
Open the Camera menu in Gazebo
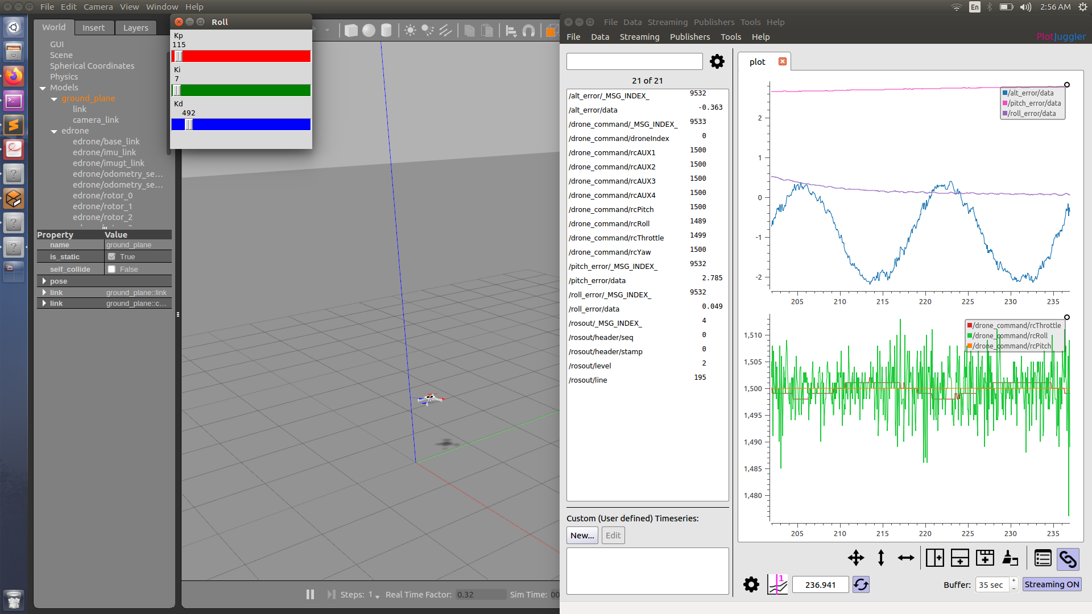[98, 7]
